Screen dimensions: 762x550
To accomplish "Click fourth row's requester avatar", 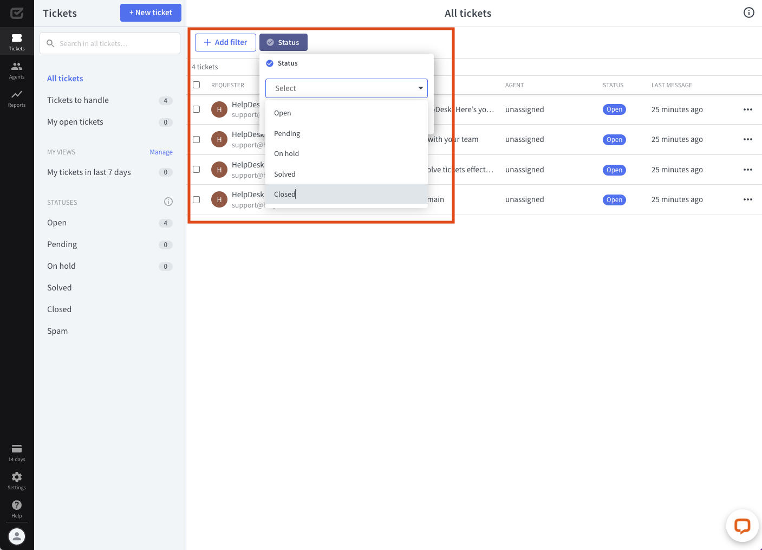I will 219,199.
